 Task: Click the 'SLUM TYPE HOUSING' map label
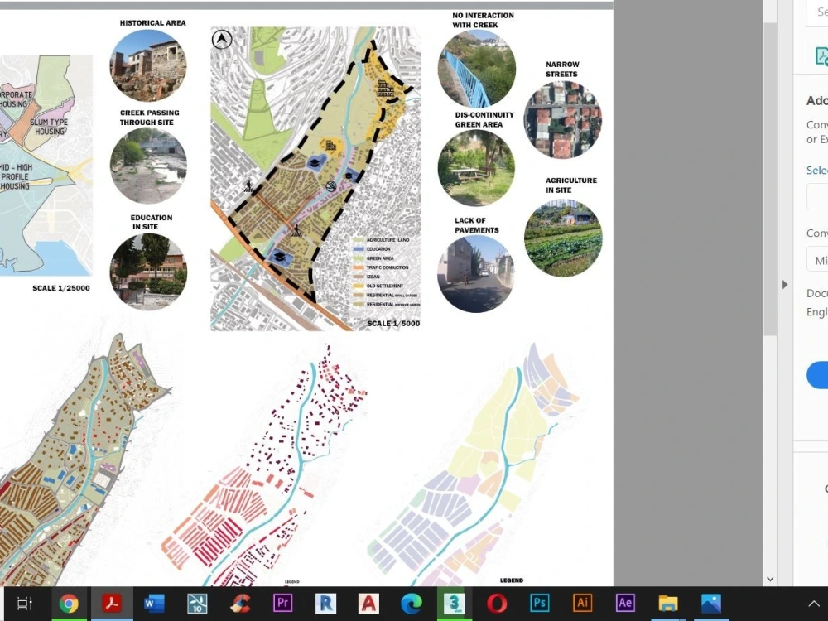click(x=49, y=127)
